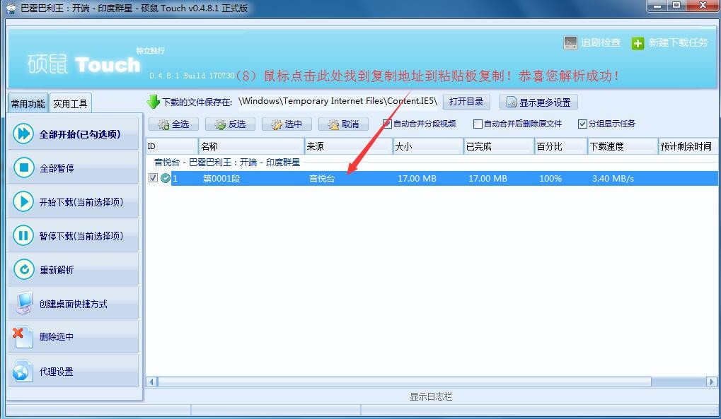Click the 大小 column header
This screenshot has height=419, width=721.
428,146
